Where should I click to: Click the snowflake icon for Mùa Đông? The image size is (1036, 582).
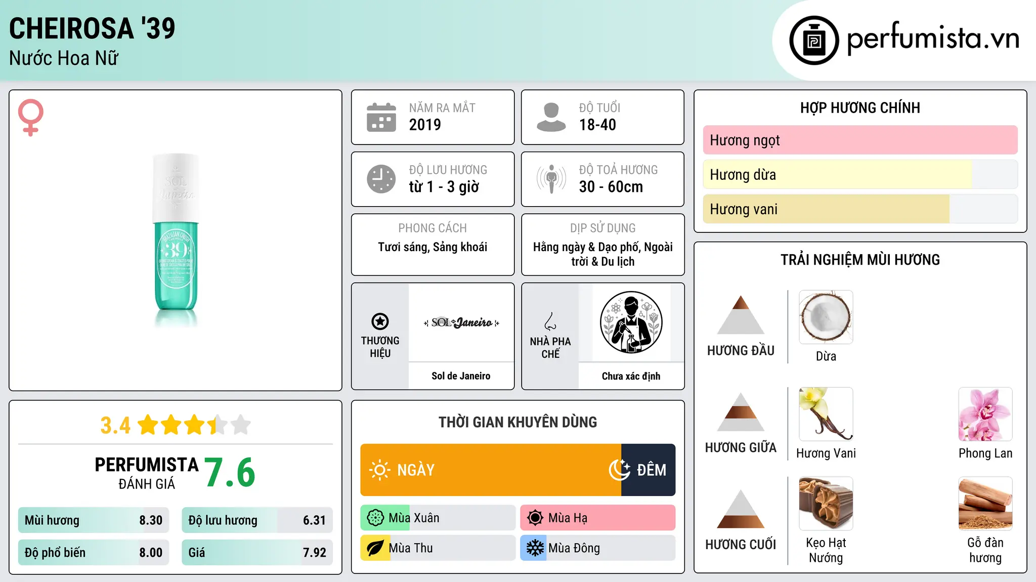tap(535, 548)
